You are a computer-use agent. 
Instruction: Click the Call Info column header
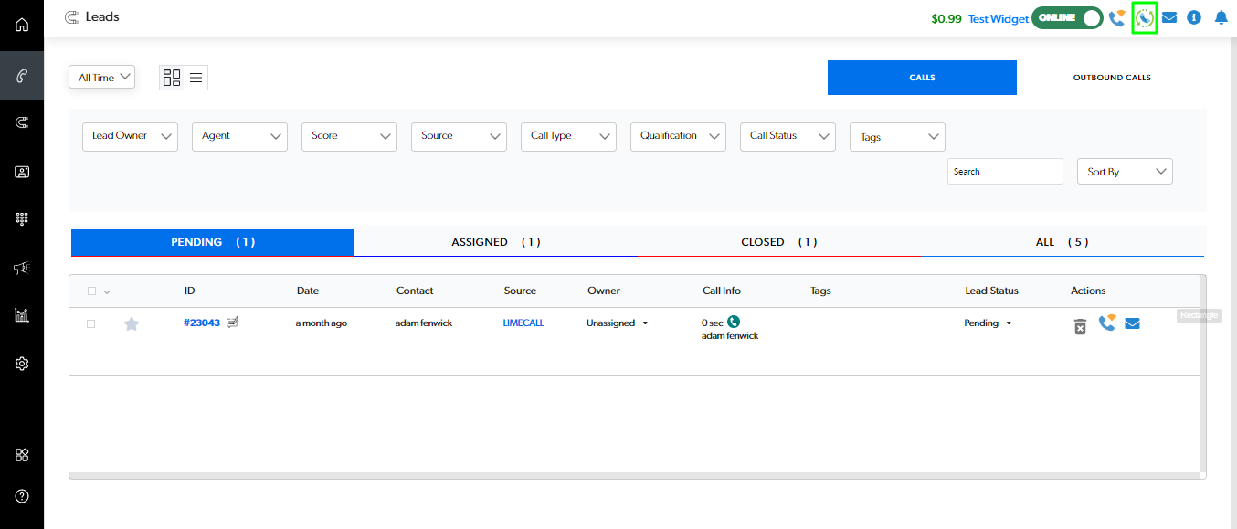(x=722, y=291)
